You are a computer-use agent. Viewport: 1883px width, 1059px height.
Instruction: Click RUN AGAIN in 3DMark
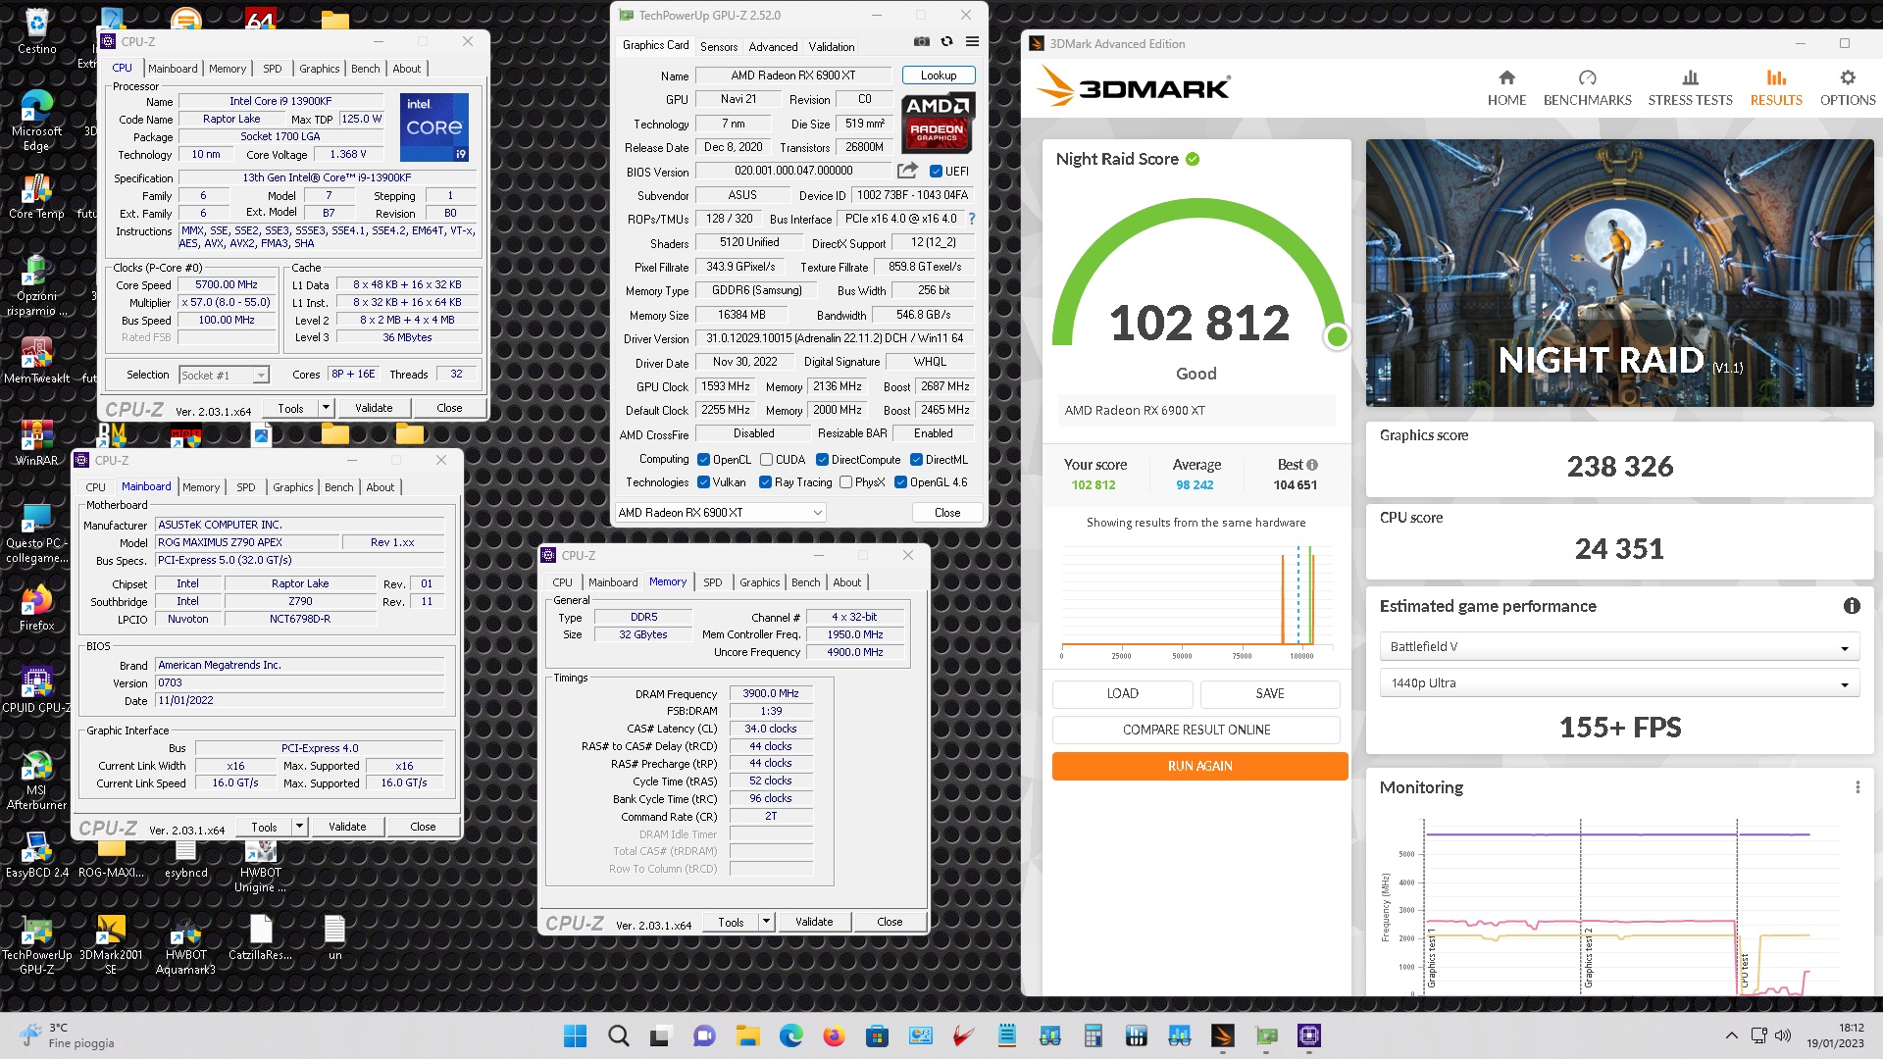[x=1199, y=766]
